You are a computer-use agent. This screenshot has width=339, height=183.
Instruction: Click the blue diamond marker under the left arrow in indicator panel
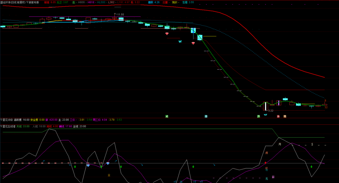click(x=88, y=165)
